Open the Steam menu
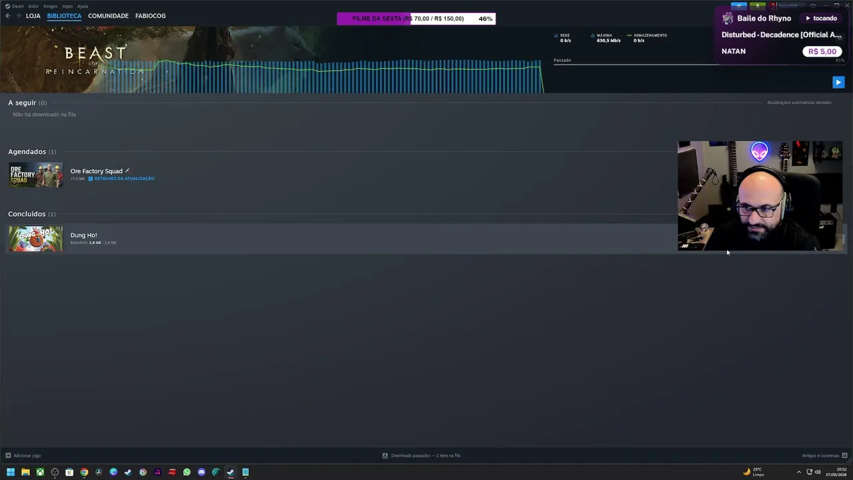The width and height of the screenshot is (853, 480). point(15,6)
